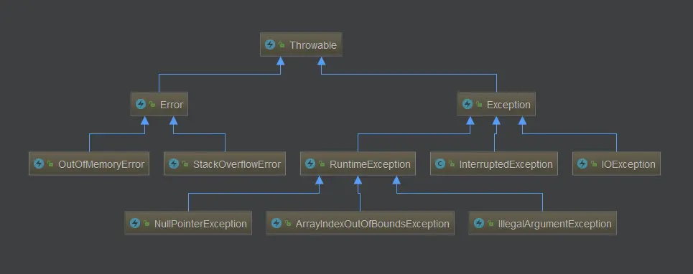Click the class icon beside Throwable

[x=269, y=44]
